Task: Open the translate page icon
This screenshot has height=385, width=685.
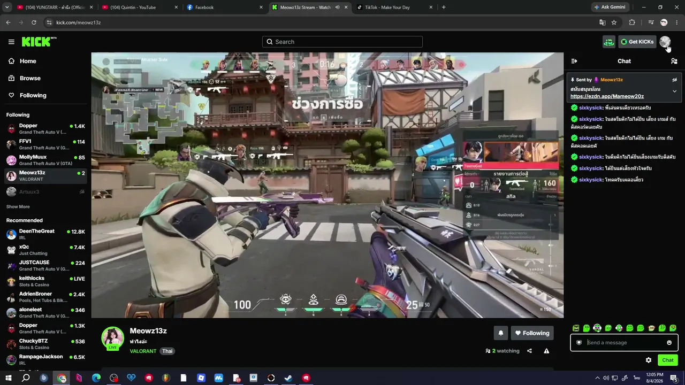Action: (603, 22)
